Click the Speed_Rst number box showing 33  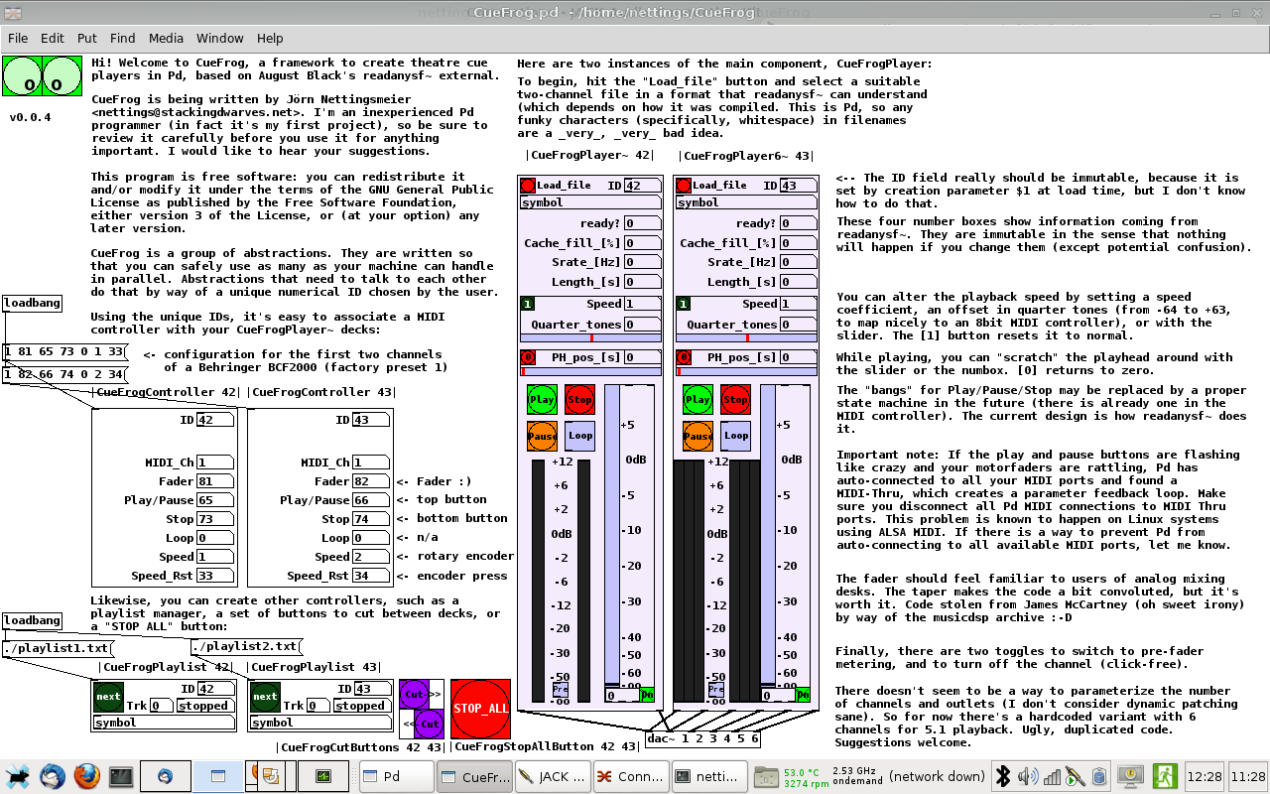tap(214, 576)
